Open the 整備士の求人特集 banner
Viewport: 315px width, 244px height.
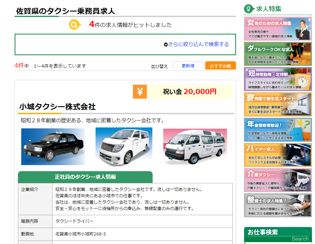(278, 205)
